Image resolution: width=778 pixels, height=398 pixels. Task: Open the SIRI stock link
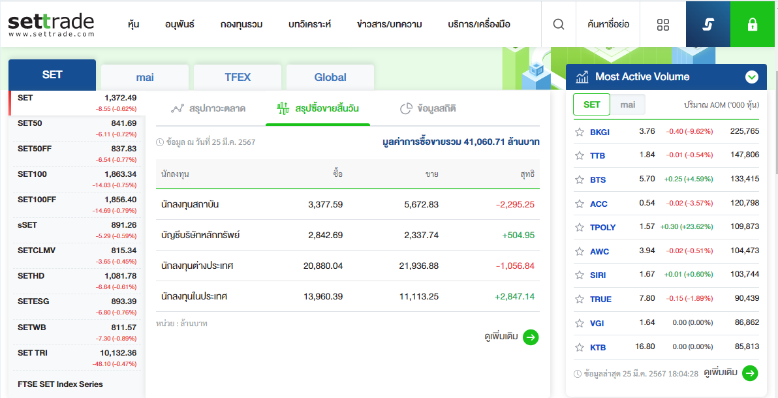point(598,275)
